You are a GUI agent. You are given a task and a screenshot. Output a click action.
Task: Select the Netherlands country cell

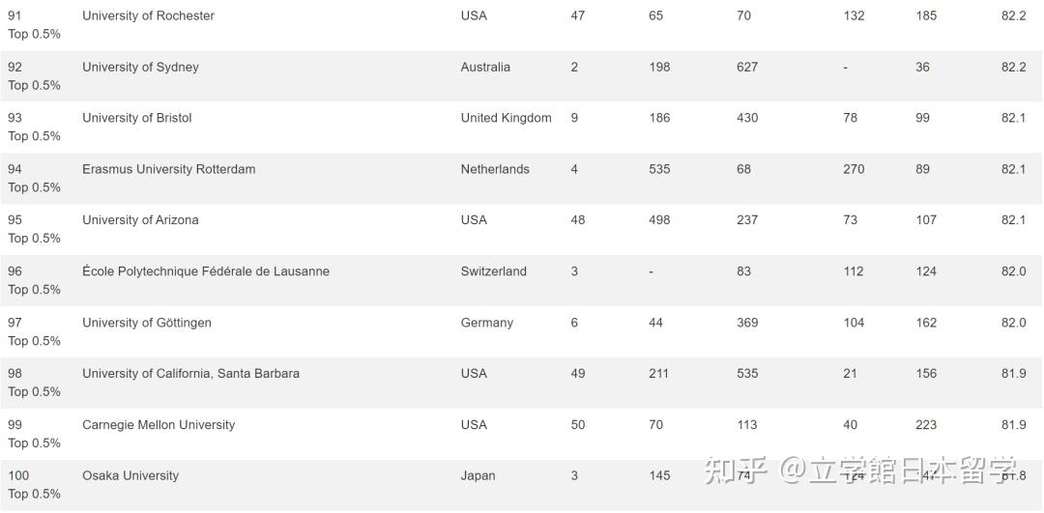tap(495, 169)
